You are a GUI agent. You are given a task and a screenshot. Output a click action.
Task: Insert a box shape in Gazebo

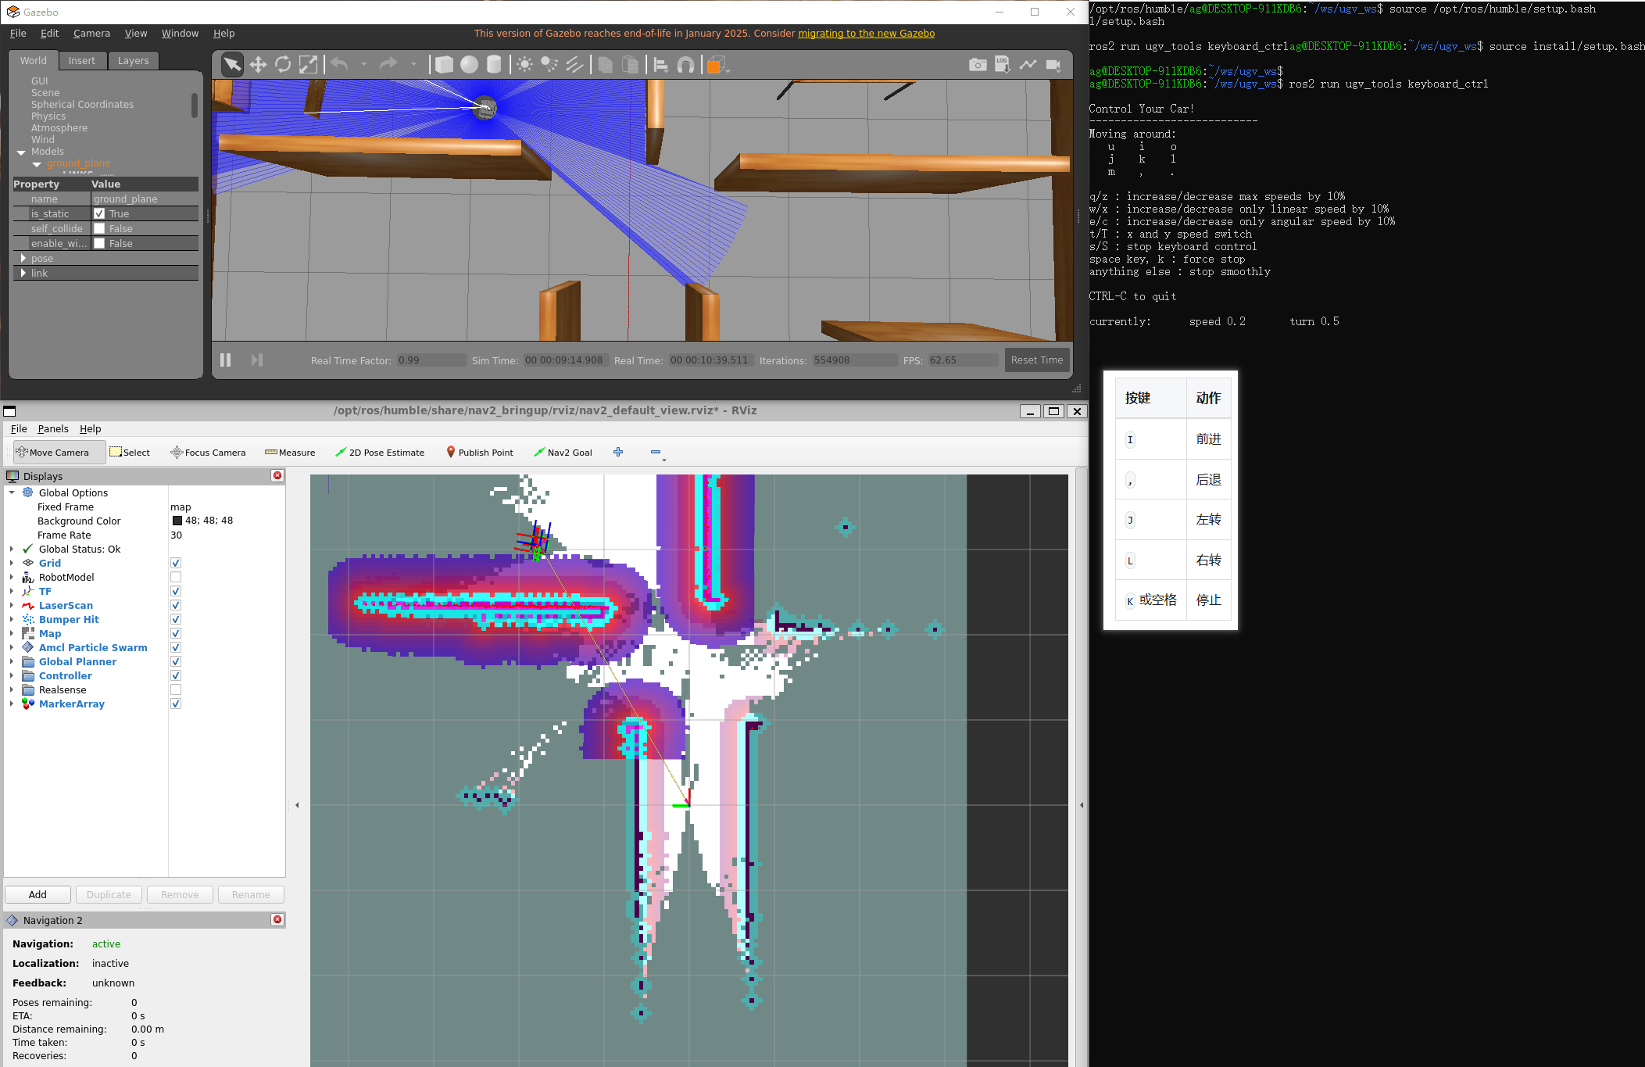pos(444,65)
